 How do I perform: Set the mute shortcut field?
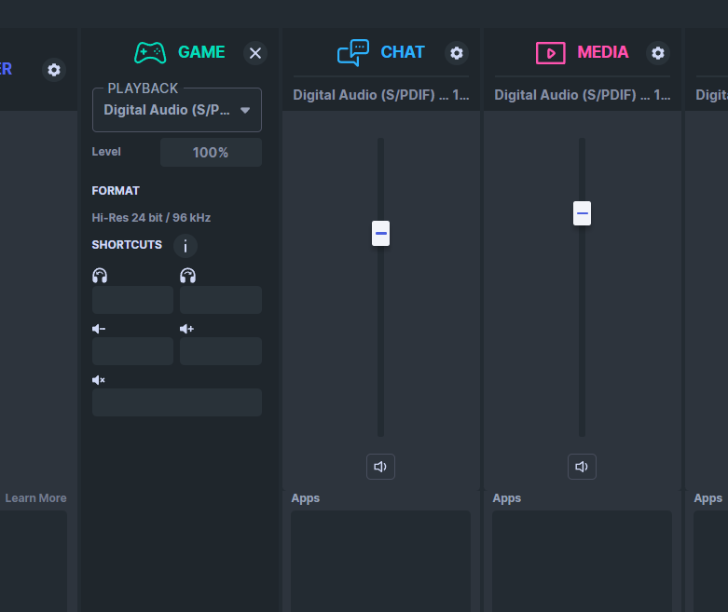(x=177, y=402)
